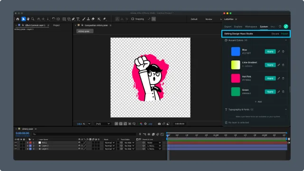Screen dimensions: 304x171
Task: Apply the Hot Pink color
Action: (x=270, y=78)
